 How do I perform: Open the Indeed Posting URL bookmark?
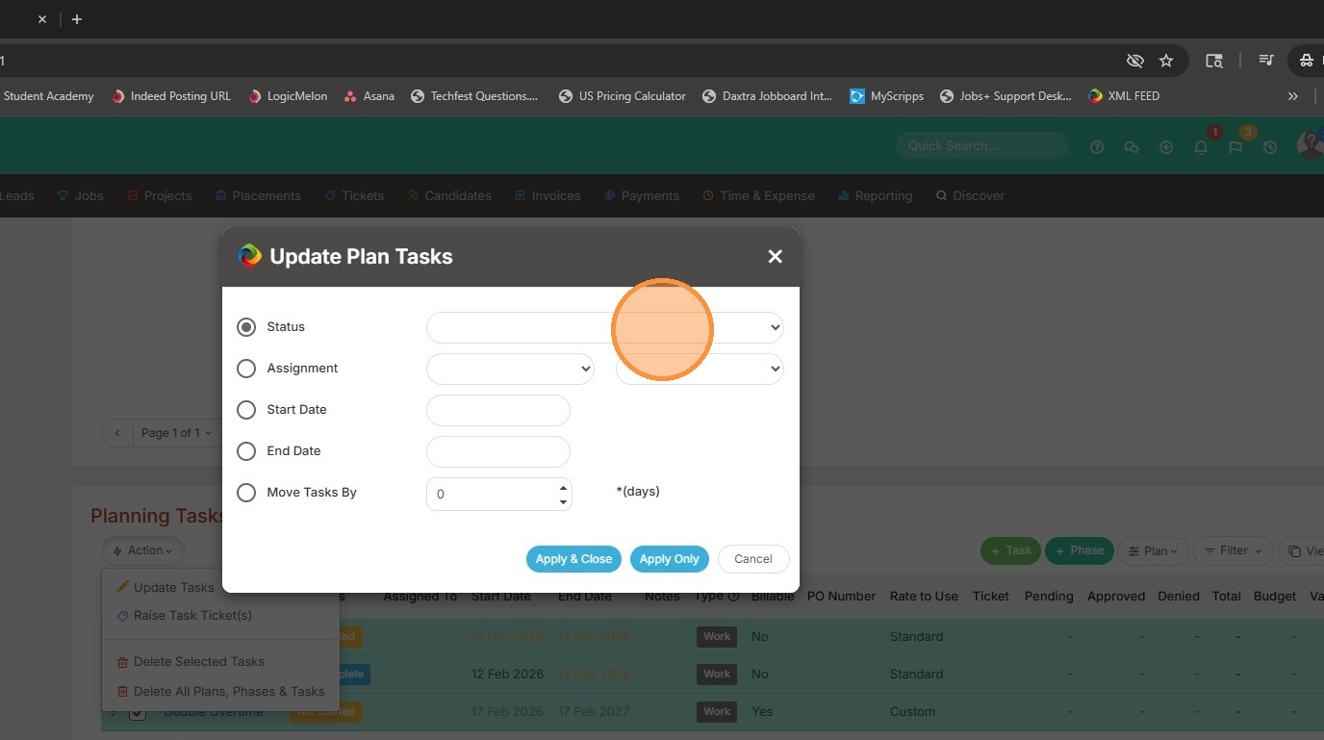pos(171,96)
